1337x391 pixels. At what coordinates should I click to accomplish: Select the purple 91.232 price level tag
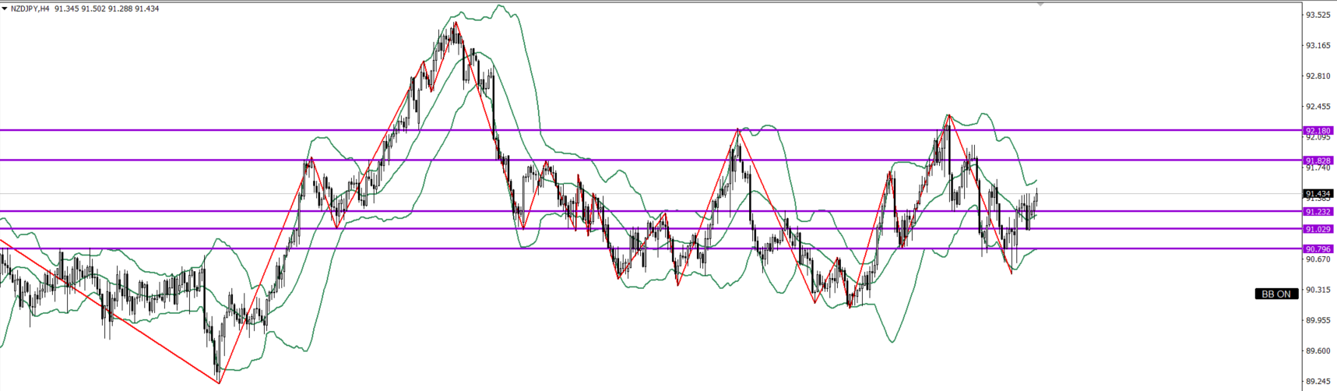tap(1318, 211)
